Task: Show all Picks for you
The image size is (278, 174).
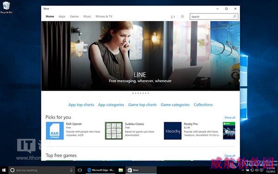Action: pyautogui.click(x=230, y=118)
